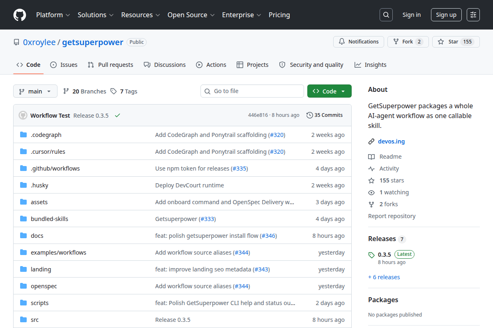Expand the Platform menu
Viewport: 493px width, 328px height.
coord(53,15)
